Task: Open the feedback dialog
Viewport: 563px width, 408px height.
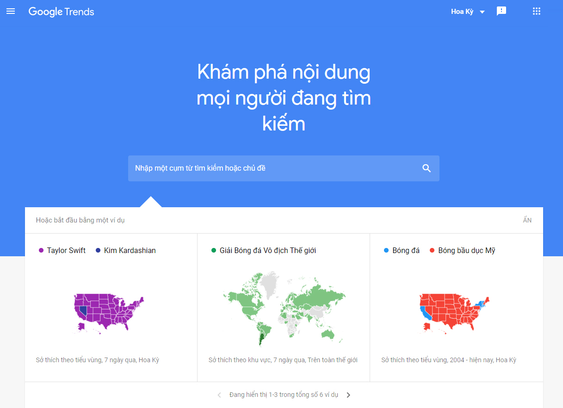Action: click(501, 11)
